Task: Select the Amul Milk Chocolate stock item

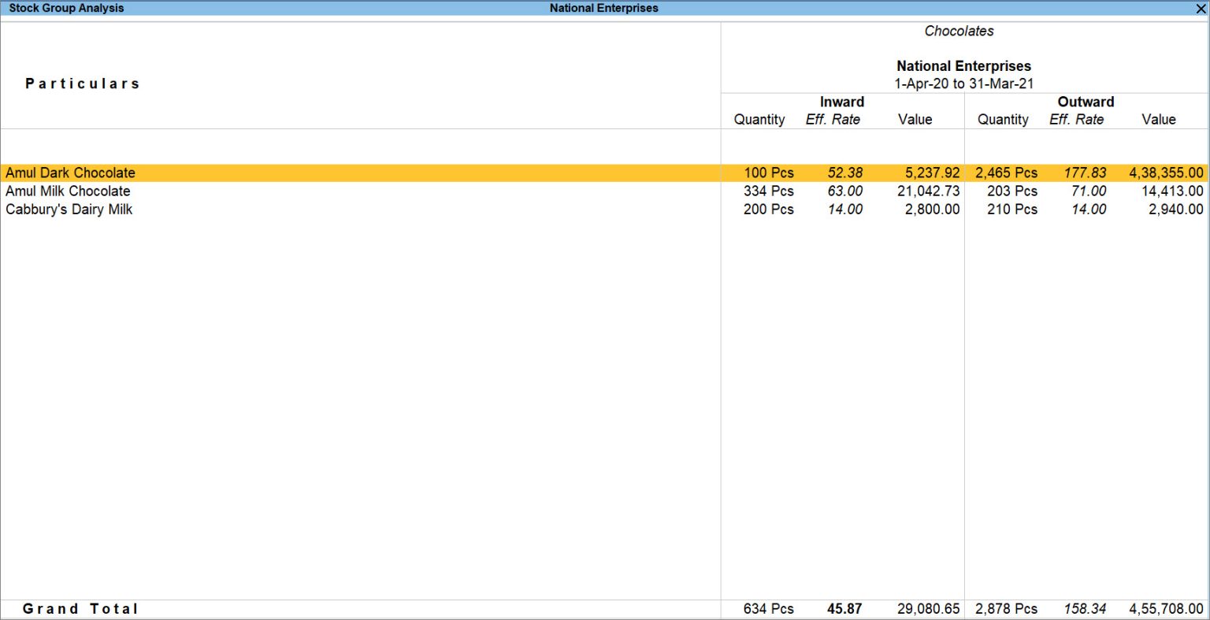Action: click(x=68, y=191)
